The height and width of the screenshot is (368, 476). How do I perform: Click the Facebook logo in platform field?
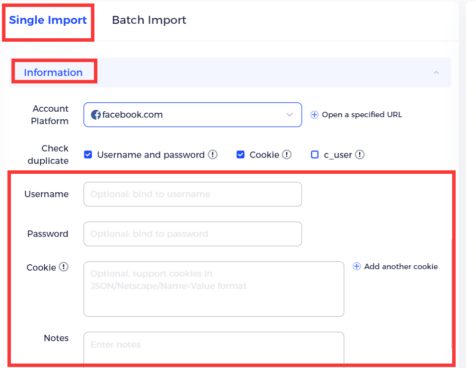(96, 115)
